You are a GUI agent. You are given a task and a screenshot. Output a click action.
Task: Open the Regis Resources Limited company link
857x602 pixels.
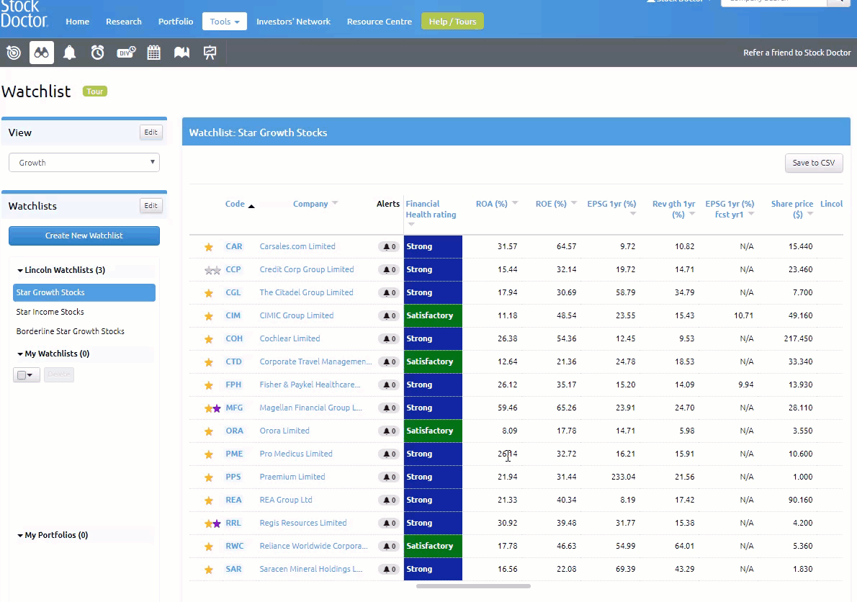click(302, 523)
